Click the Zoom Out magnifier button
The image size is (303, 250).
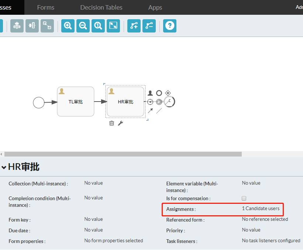point(83,25)
